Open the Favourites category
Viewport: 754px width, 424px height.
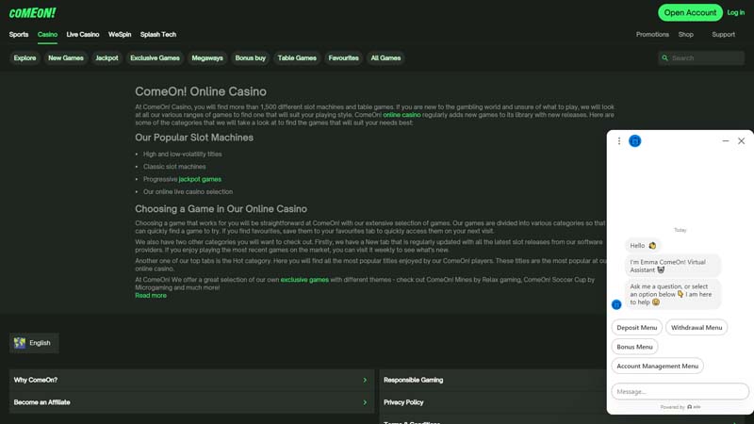tap(343, 58)
